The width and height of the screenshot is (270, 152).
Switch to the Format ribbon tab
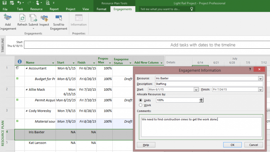click(x=102, y=9)
